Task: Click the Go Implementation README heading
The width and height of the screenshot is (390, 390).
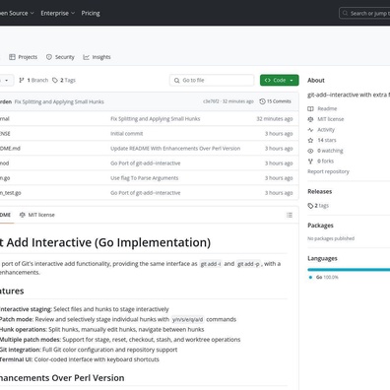Action: click(105, 242)
